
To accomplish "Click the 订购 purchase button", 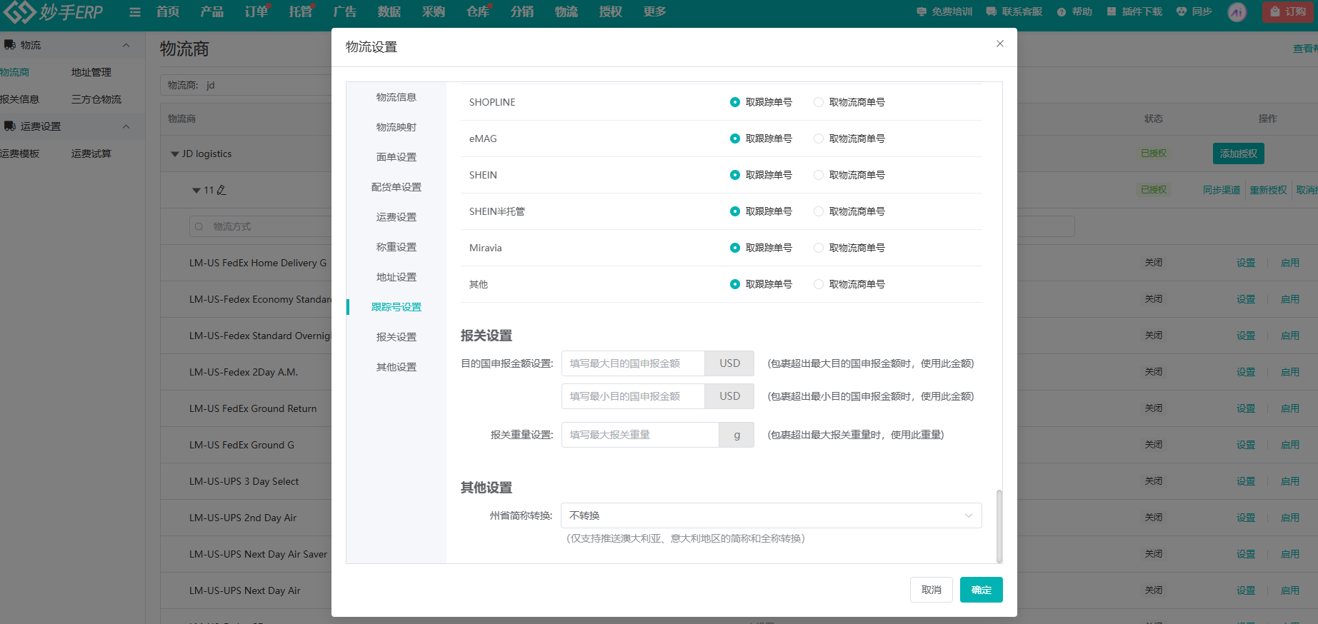I will [x=1288, y=11].
